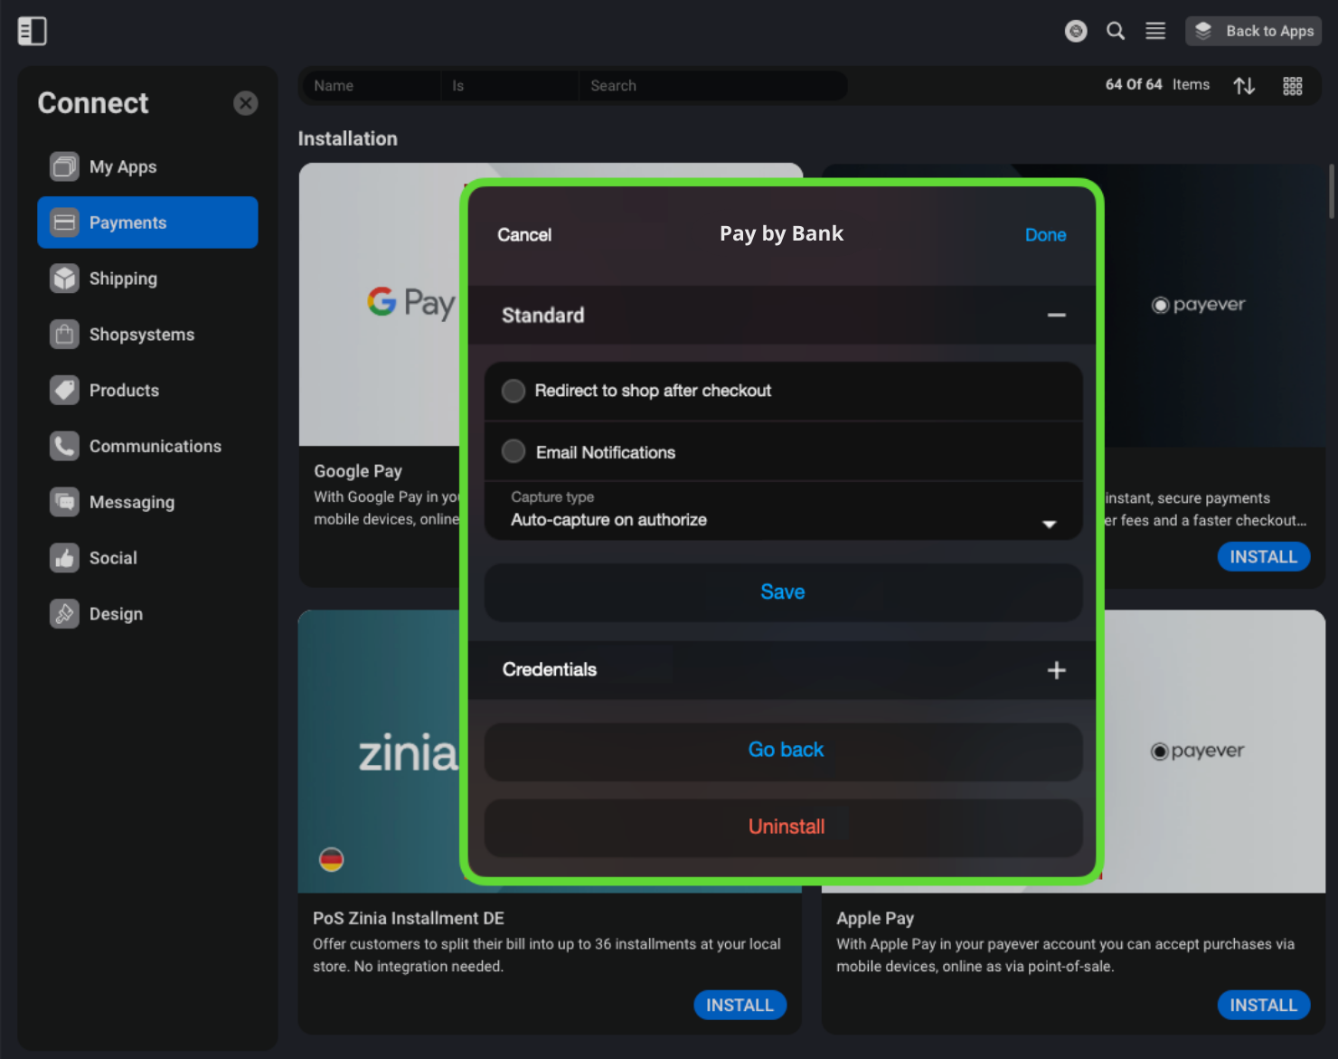The width and height of the screenshot is (1338, 1059).
Task: Switch to the Communications category
Action: click(x=147, y=446)
